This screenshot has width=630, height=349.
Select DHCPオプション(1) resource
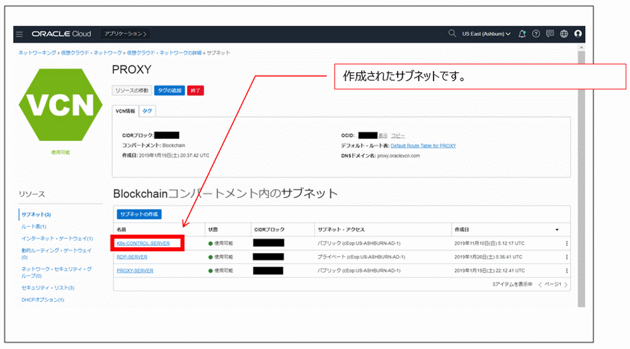click(x=43, y=300)
